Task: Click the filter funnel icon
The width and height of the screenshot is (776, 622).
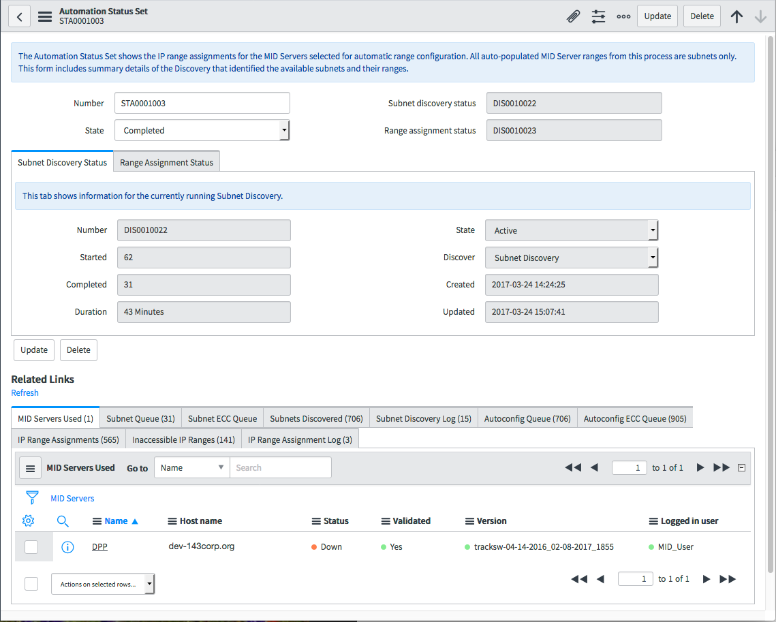Action: 32,497
